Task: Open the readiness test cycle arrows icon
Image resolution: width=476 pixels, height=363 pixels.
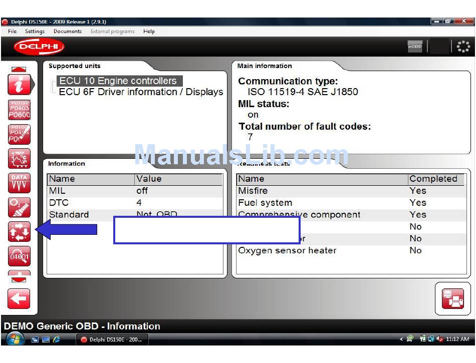Action: point(19,232)
